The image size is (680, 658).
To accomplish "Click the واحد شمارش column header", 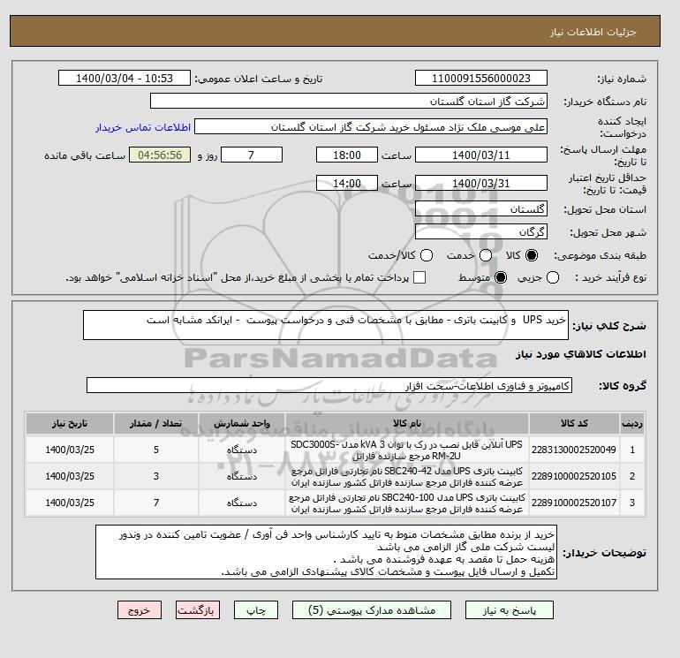I will coord(242,423).
